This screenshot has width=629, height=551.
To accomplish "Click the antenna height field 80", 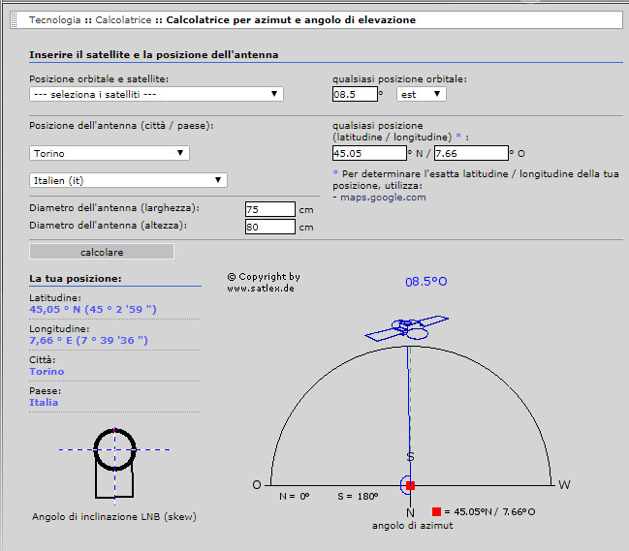I will [270, 227].
